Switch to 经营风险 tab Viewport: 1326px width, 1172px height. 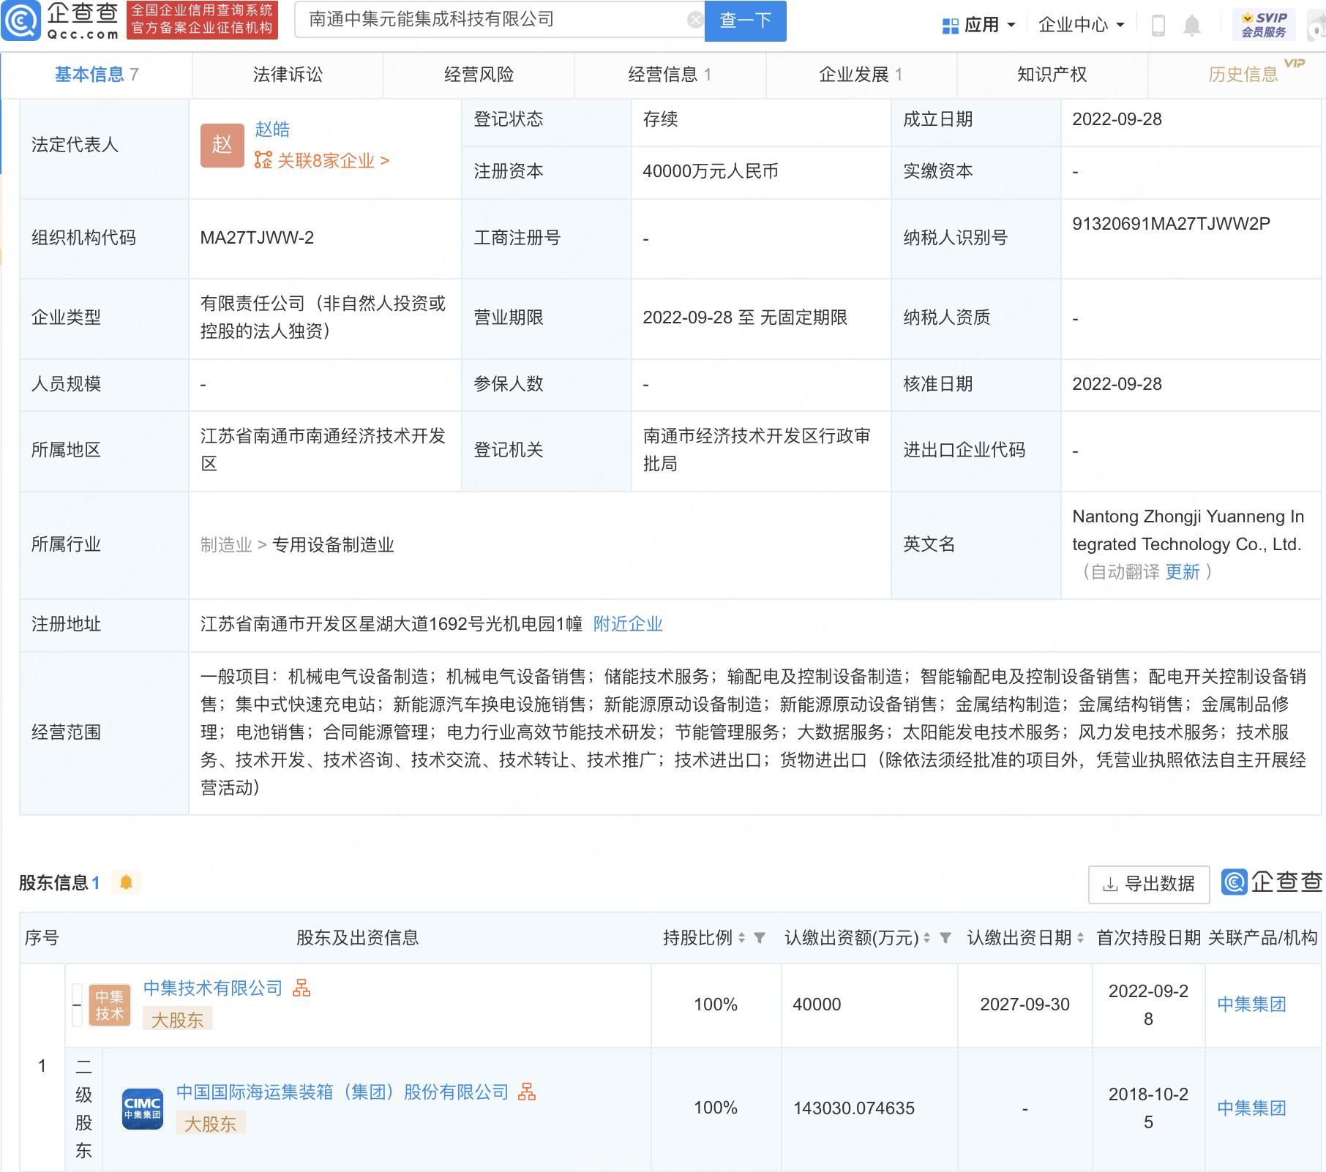click(479, 75)
